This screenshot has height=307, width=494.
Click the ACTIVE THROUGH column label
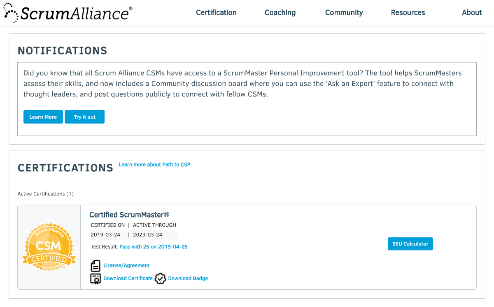click(154, 225)
